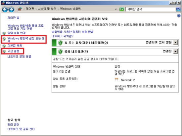
Task: Open 기본값 복원 link
Action: pos(15,46)
